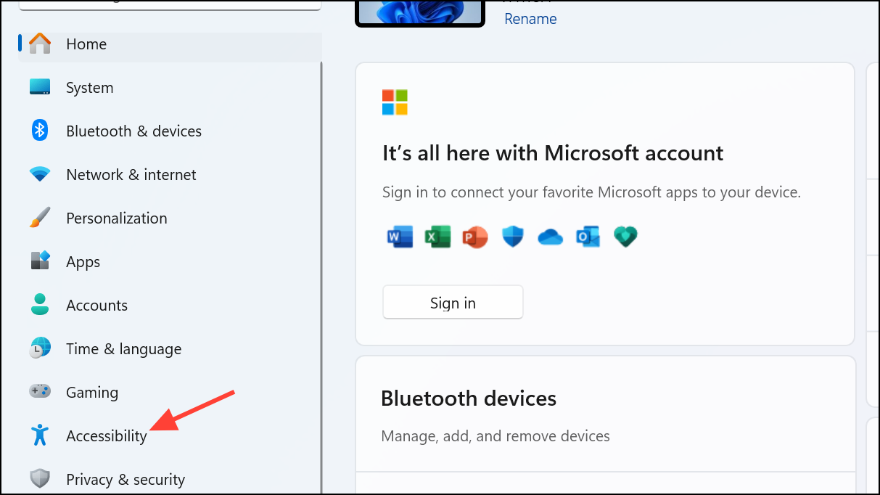Image resolution: width=880 pixels, height=495 pixels.
Task: Click the PowerPoint icon
Action: [x=475, y=236]
